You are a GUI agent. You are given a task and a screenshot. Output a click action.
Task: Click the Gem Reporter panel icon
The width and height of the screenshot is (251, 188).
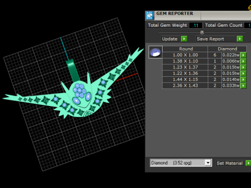(x=150, y=16)
